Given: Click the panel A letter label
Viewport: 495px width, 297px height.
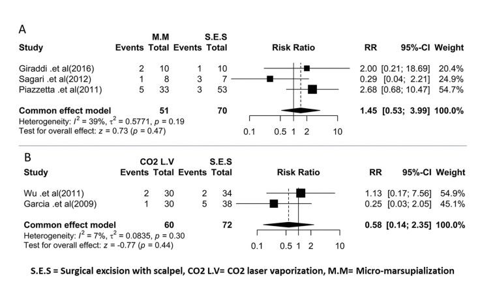Looking at the screenshot, I should click(x=23, y=29).
